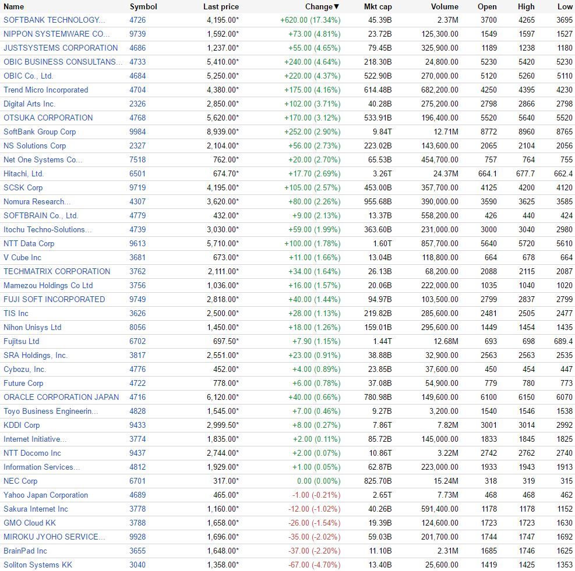Click symbol 4726 link
This screenshot has height=571, width=575.
point(137,20)
